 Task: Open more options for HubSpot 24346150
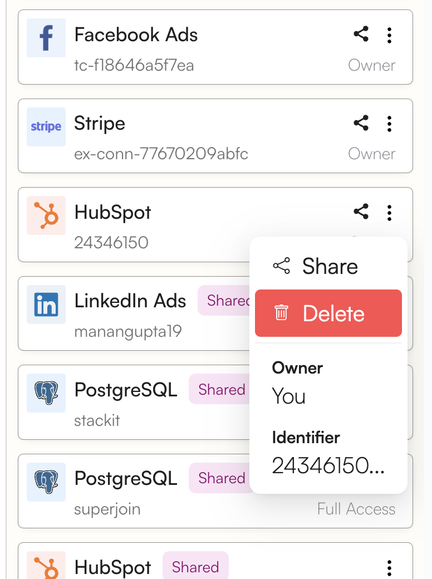pos(389,213)
